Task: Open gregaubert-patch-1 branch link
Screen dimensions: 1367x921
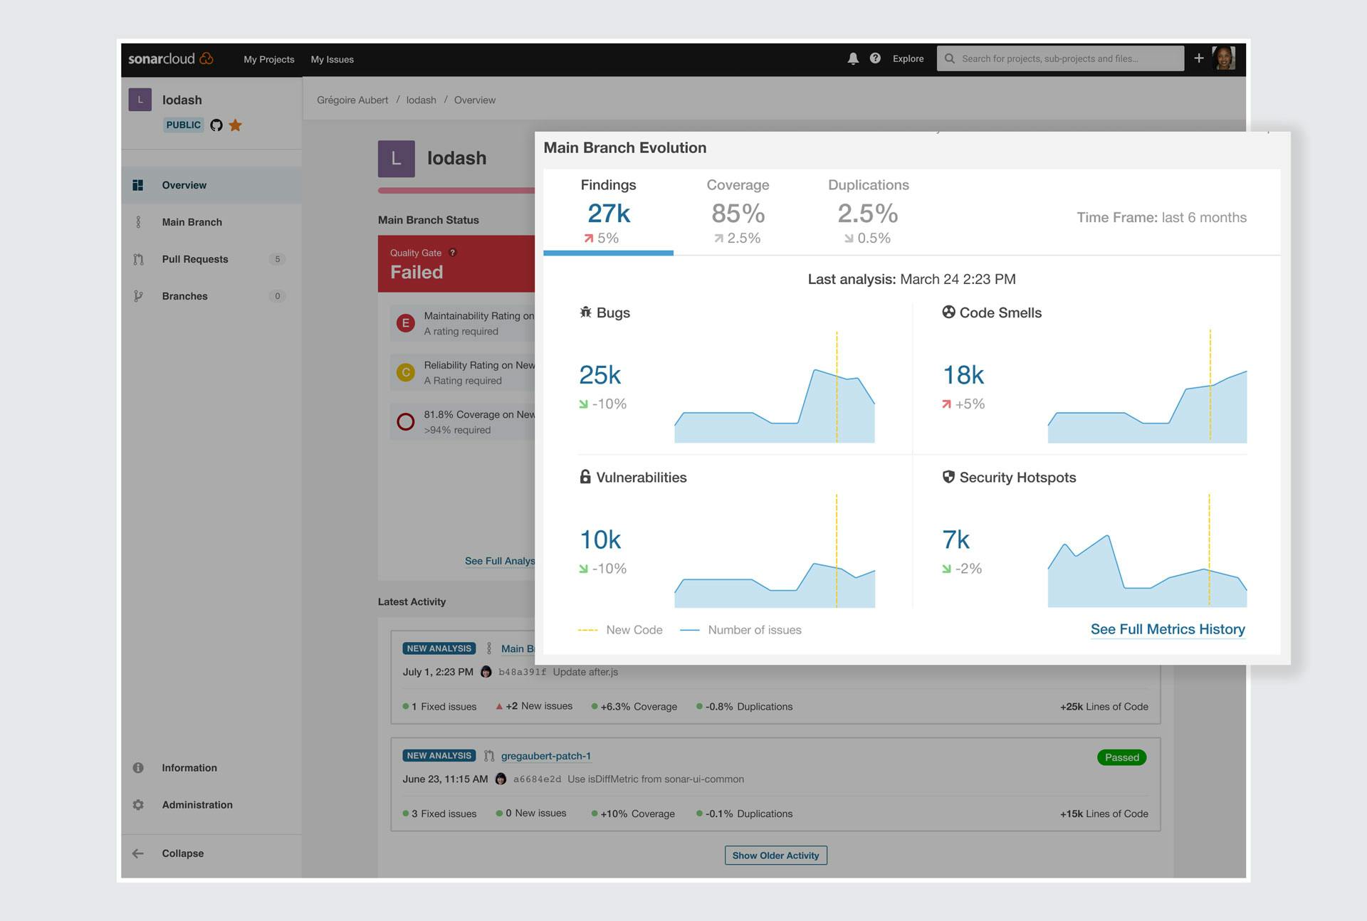Action: coord(546,756)
